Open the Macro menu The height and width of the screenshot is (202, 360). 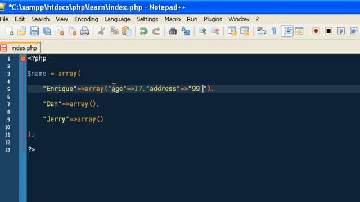pyautogui.click(x=173, y=19)
